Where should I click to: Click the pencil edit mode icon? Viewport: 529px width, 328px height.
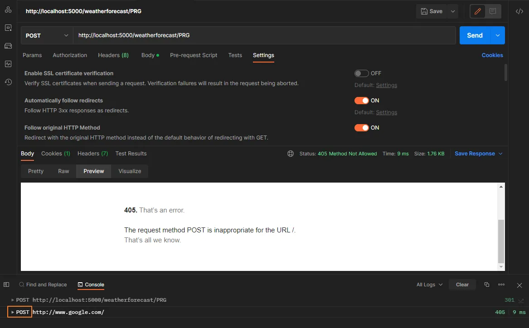(477, 11)
